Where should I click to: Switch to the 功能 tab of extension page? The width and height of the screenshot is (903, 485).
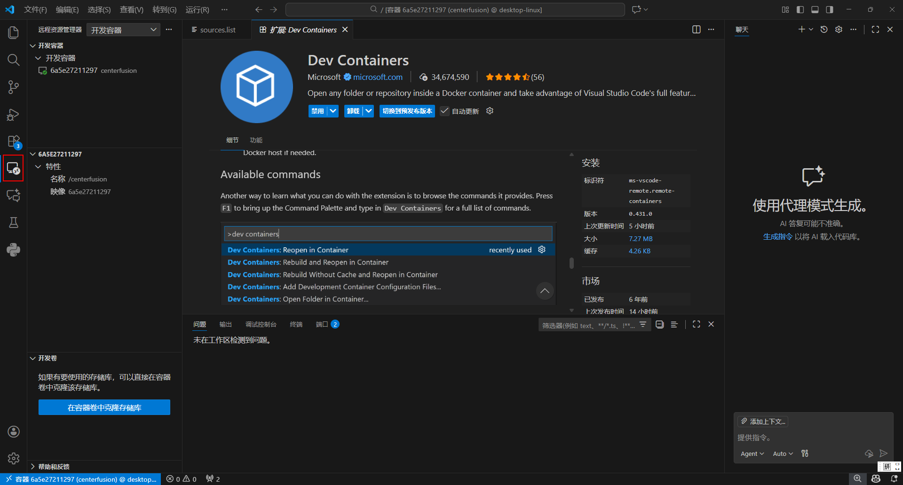pyautogui.click(x=256, y=140)
